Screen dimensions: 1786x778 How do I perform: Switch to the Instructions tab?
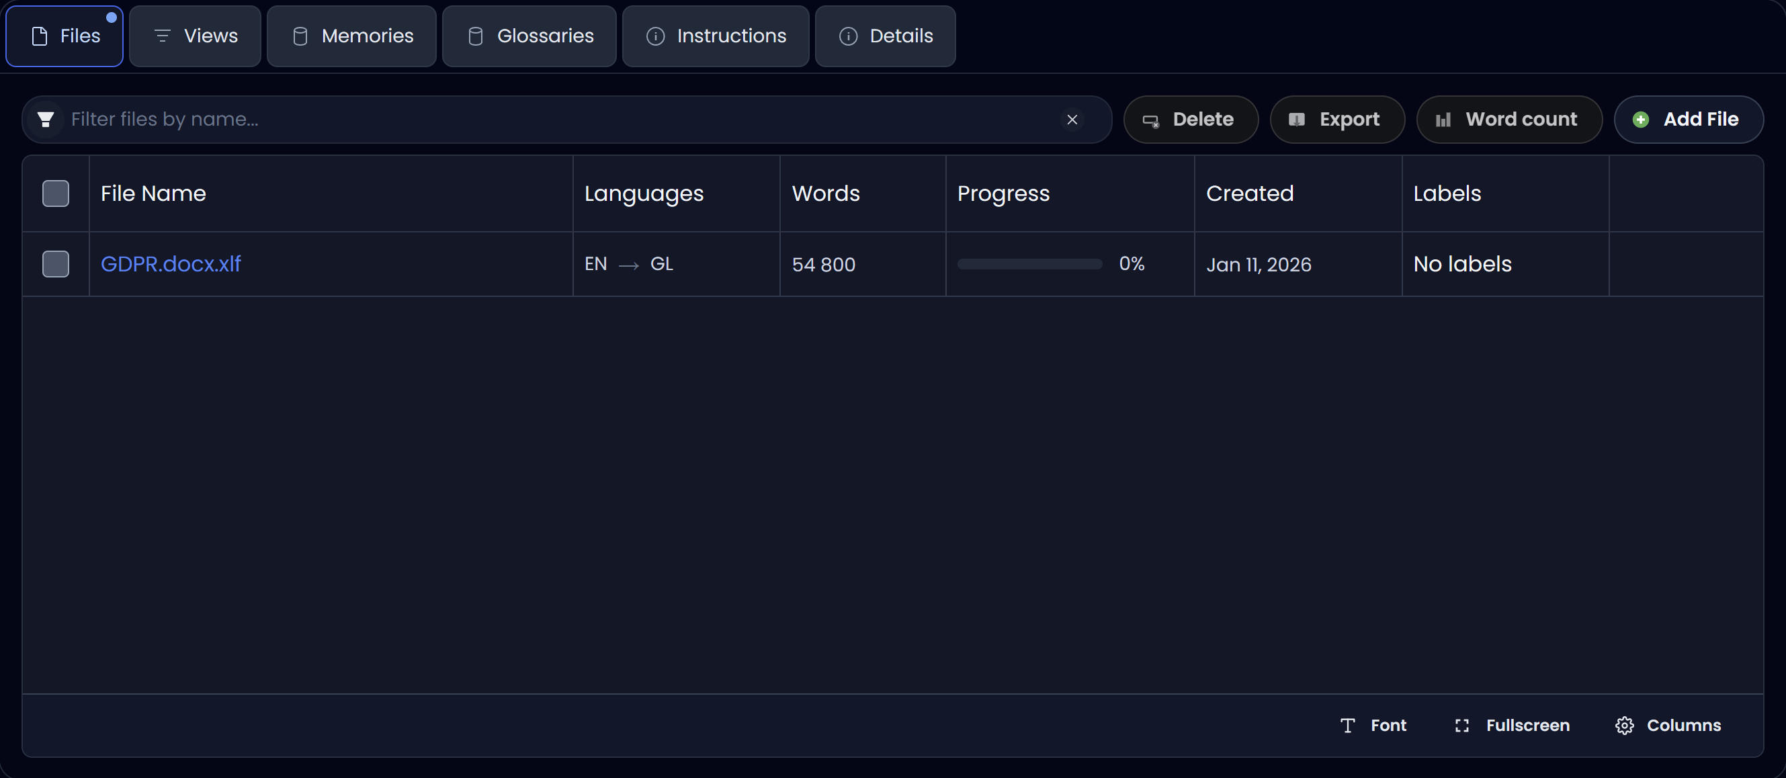[x=715, y=36]
